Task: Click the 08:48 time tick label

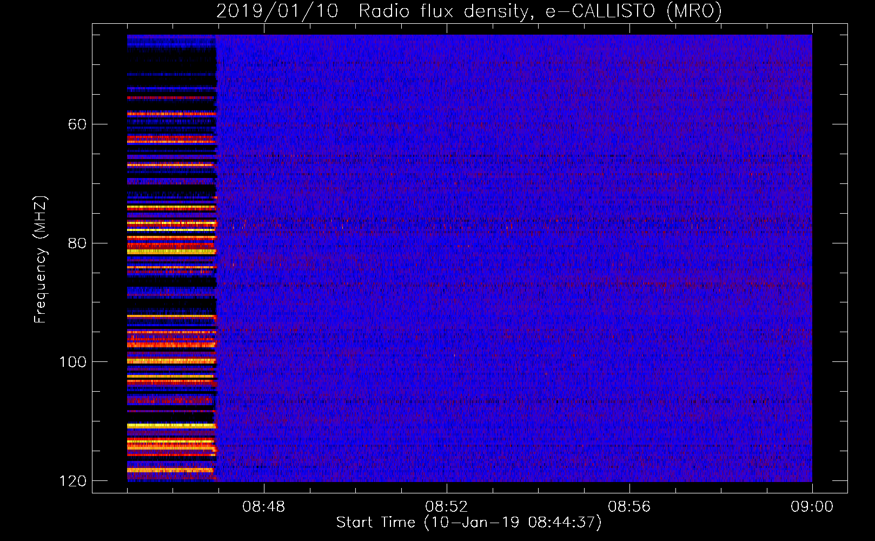Action: click(x=263, y=507)
